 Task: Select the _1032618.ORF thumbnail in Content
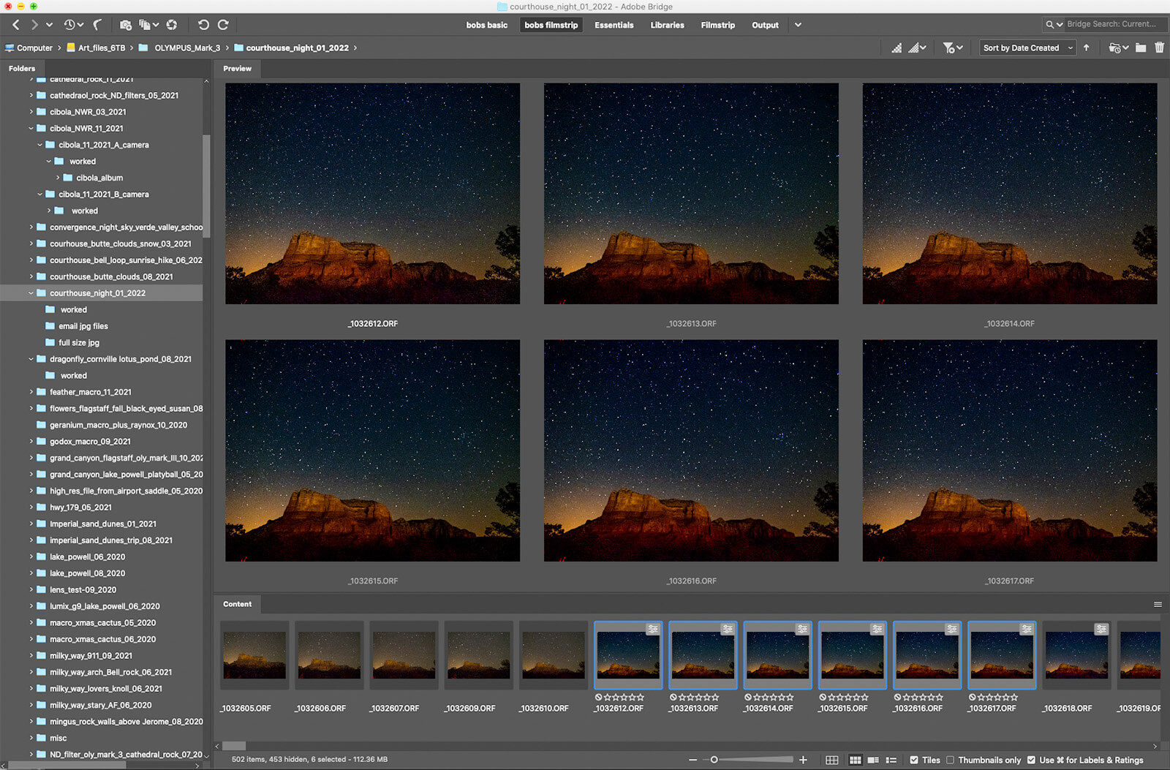pyautogui.click(x=1076, y=656)
